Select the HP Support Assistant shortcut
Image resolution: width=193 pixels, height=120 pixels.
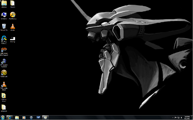click(x=4, y=63)
